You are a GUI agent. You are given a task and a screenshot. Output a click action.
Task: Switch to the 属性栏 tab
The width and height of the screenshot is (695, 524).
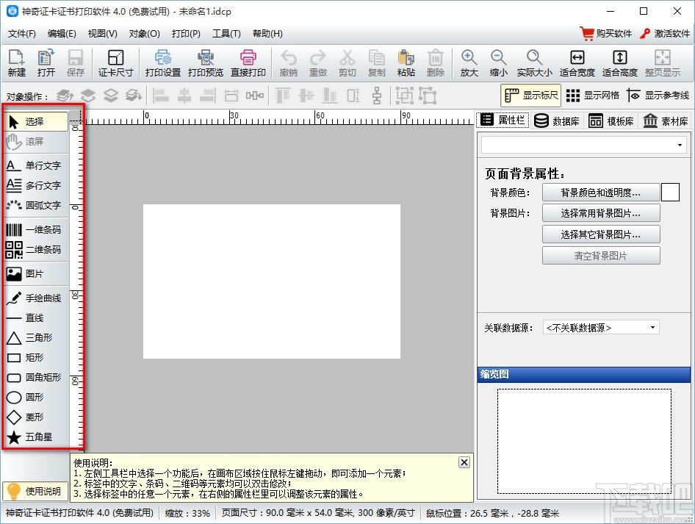click(503, 120)
